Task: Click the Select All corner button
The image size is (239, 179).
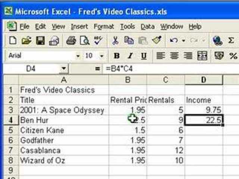Action: [x=11, y=79]
